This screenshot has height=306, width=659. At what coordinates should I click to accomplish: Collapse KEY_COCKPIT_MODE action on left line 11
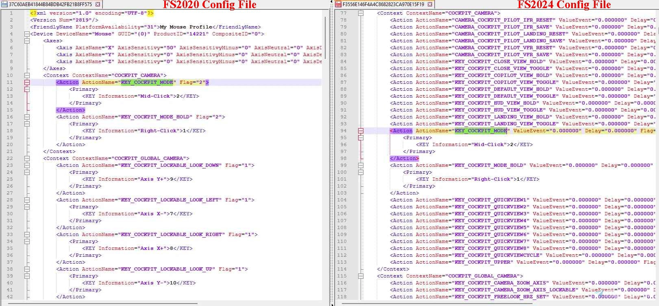27,82
